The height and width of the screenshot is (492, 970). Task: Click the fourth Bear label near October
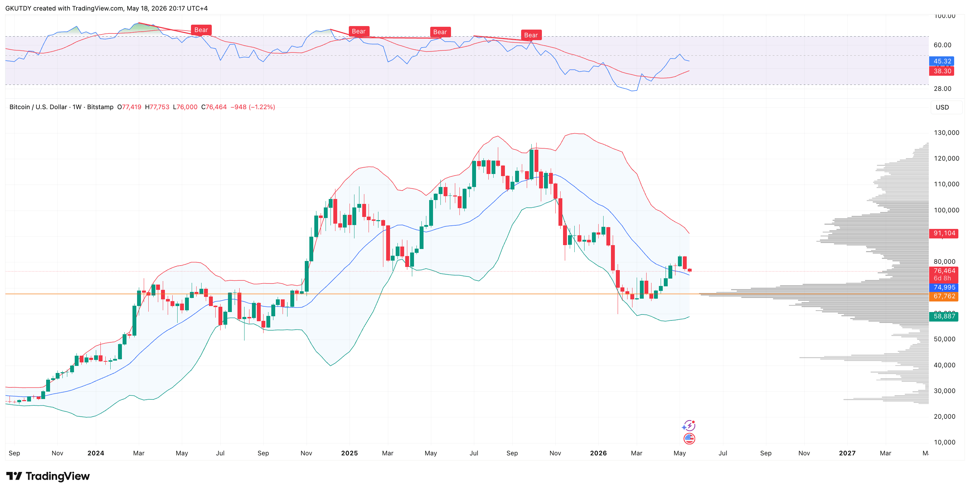coord(531,35)
